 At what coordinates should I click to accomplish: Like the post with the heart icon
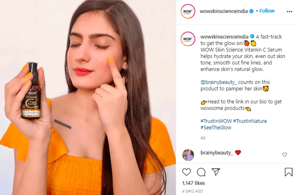click(186, 172)
